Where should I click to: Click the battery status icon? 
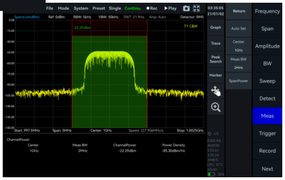coord(211,174)
